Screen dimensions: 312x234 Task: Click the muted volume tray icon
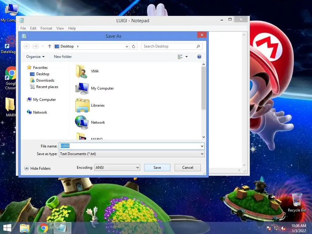(x=283, y=228)
